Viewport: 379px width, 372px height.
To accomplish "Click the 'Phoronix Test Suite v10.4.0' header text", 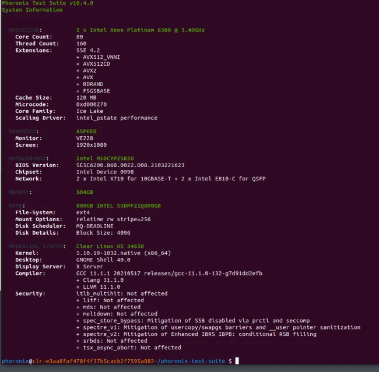I will point(47,3).
